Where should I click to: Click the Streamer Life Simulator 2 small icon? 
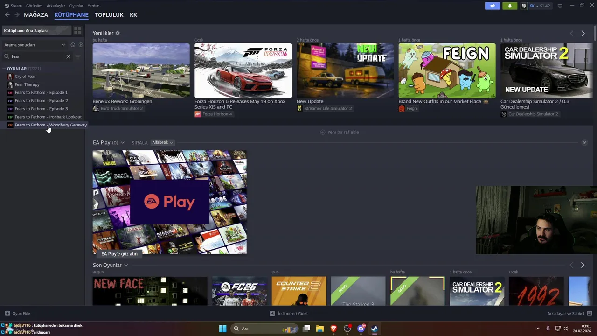pyautogui.click(x=299, y=108)
